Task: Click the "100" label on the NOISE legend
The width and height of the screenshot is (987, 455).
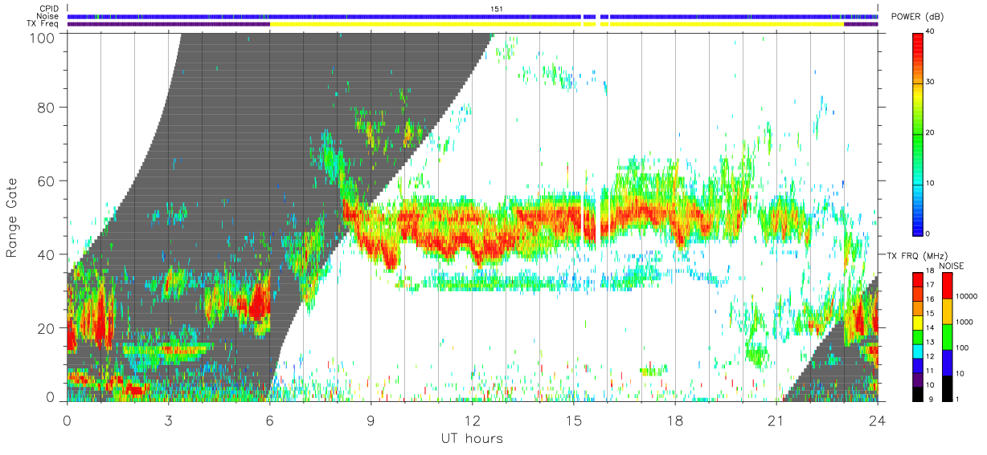Action: point(963,348)
